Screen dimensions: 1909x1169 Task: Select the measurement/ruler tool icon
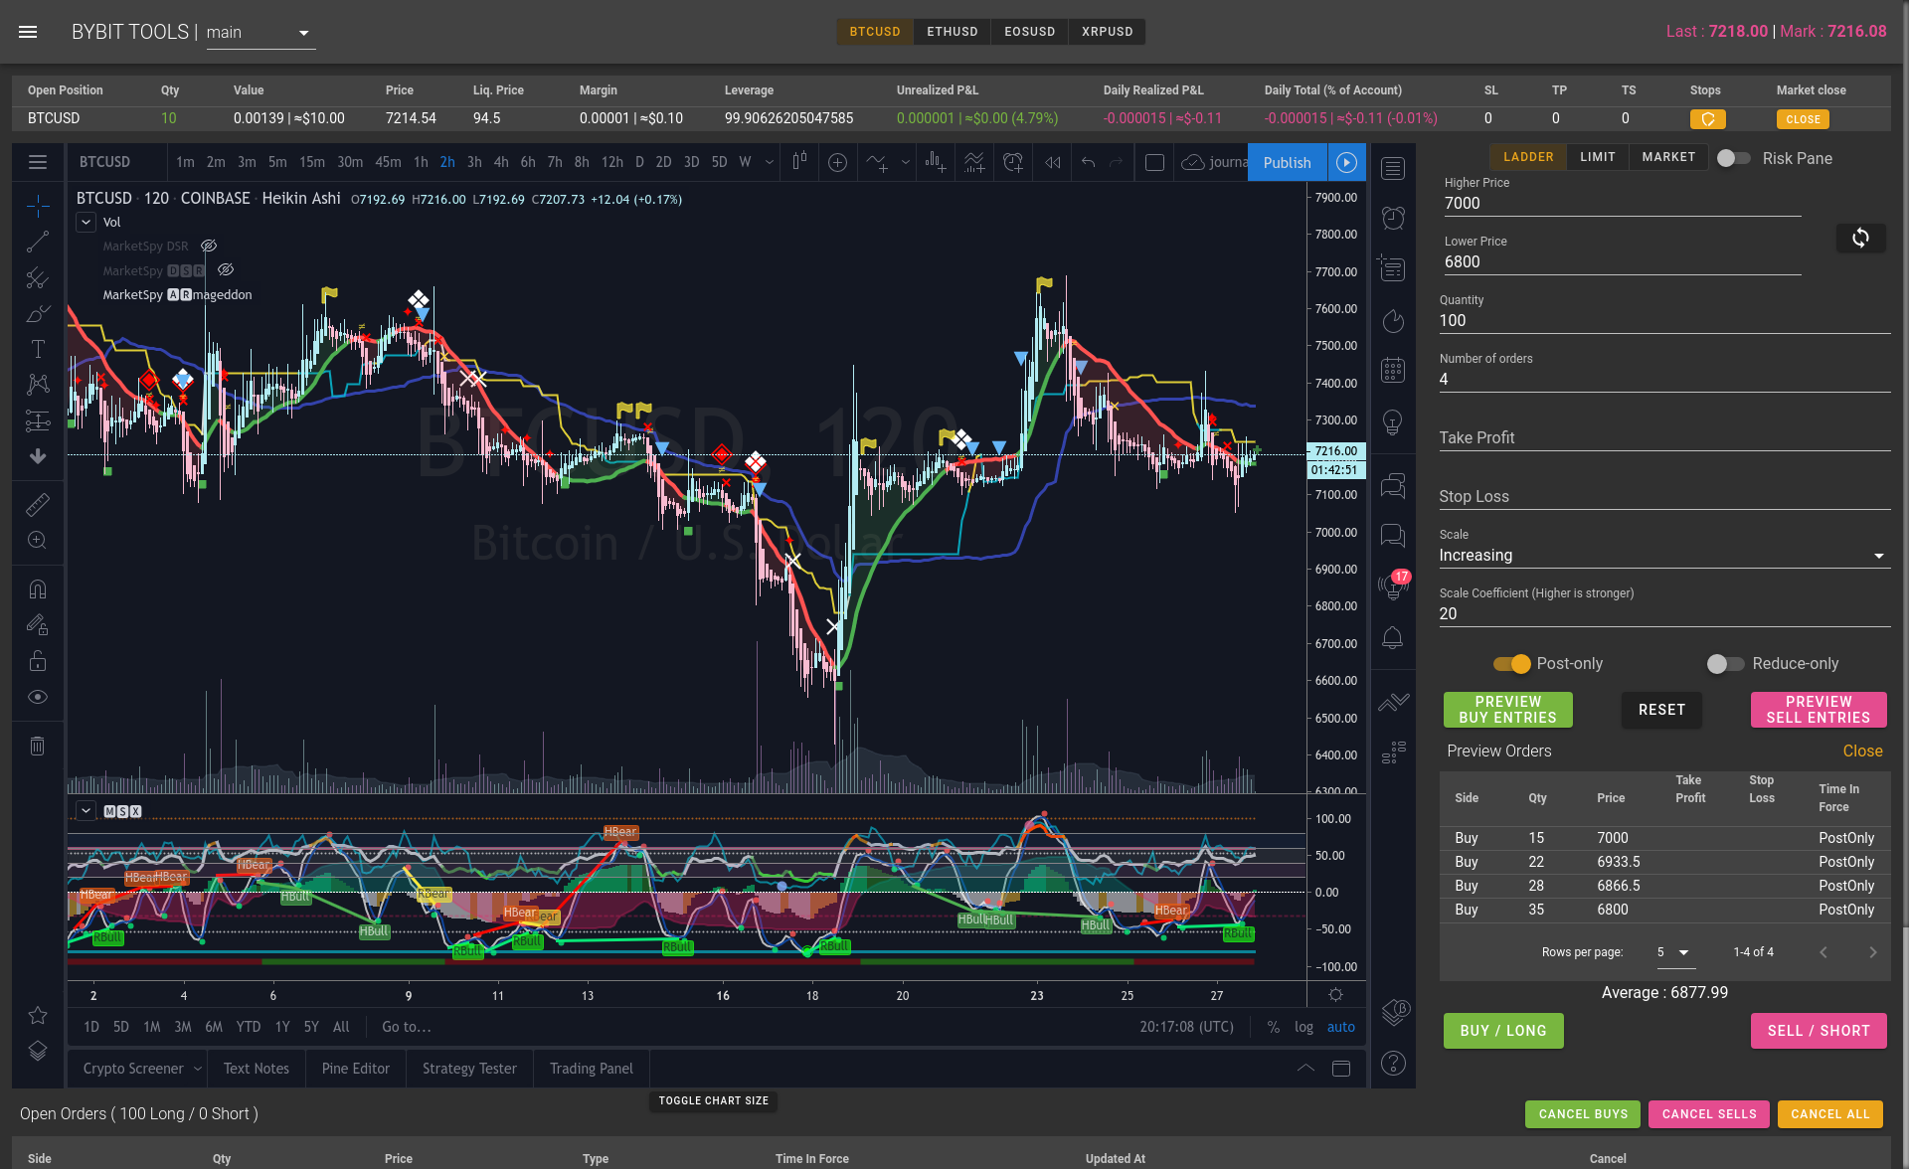37,504
